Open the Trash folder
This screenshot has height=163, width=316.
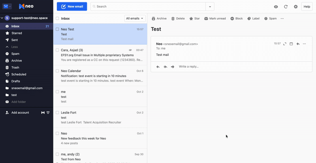tap(26, 67)
